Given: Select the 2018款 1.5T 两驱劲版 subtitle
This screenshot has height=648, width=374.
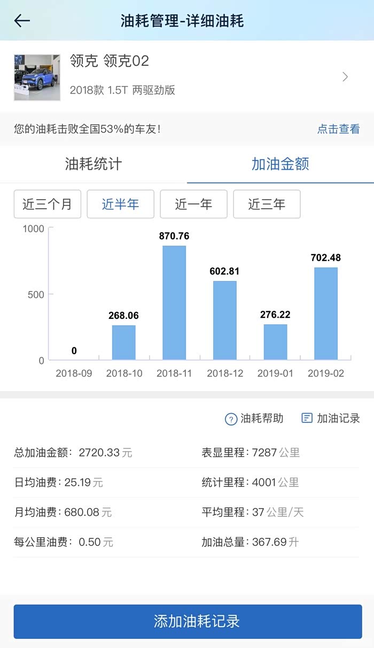Looking at the screenshot, I should pos(122,90).
